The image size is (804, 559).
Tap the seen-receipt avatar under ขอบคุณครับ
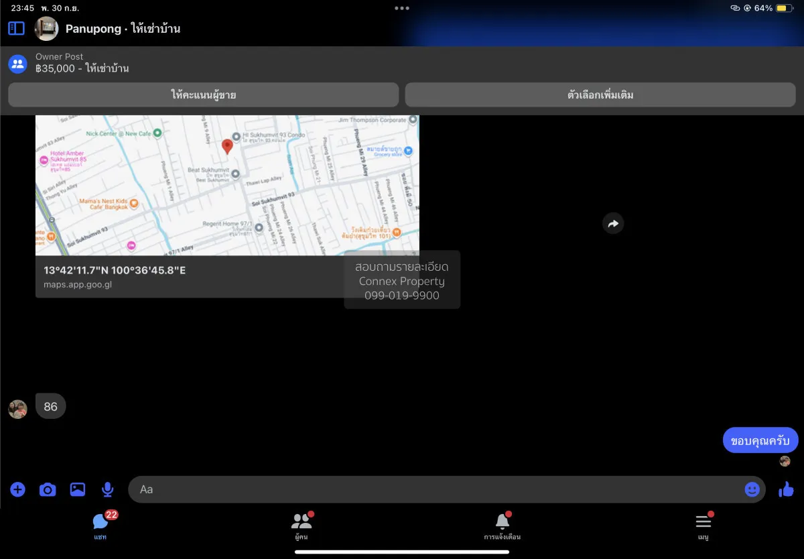point(785,461)
